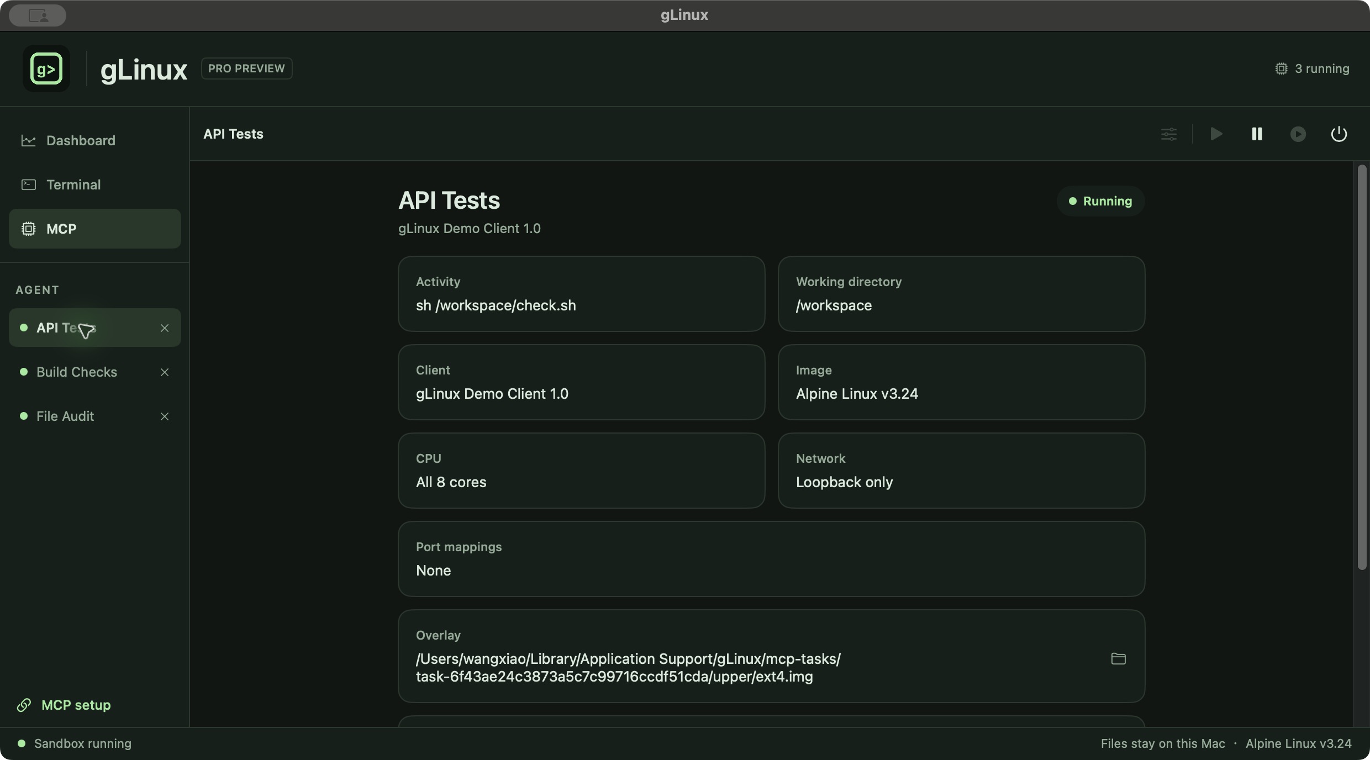Click the play button in toolbar
The height and width of the screenshot is (760, 1370).
coord(1216,134)
